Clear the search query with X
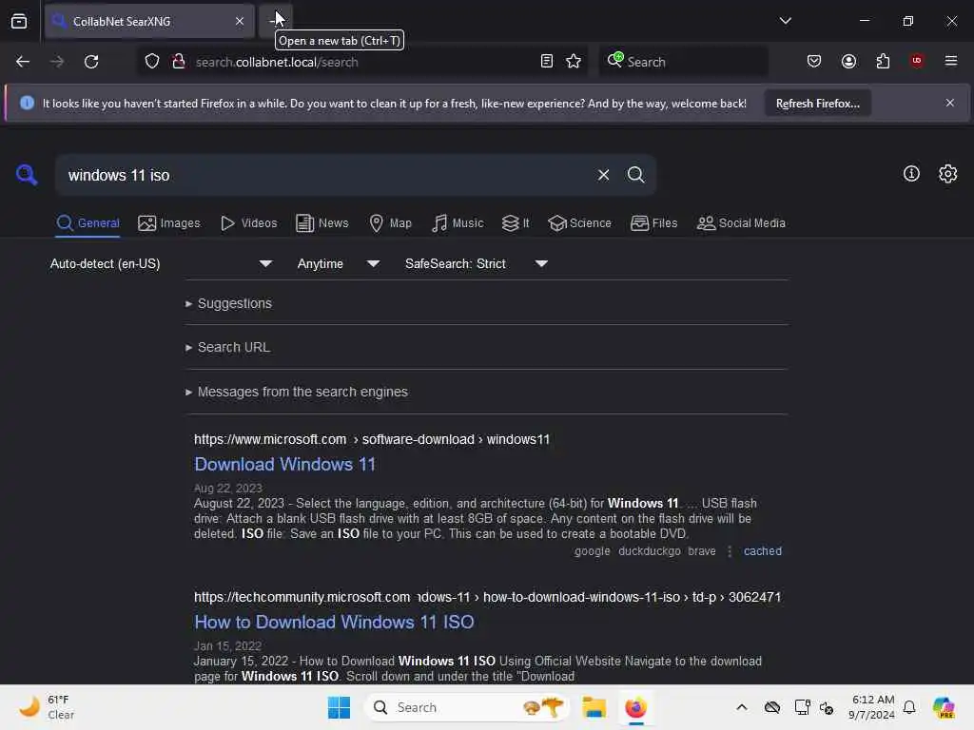Screen dimensions: 974x730 coord(603,175)
